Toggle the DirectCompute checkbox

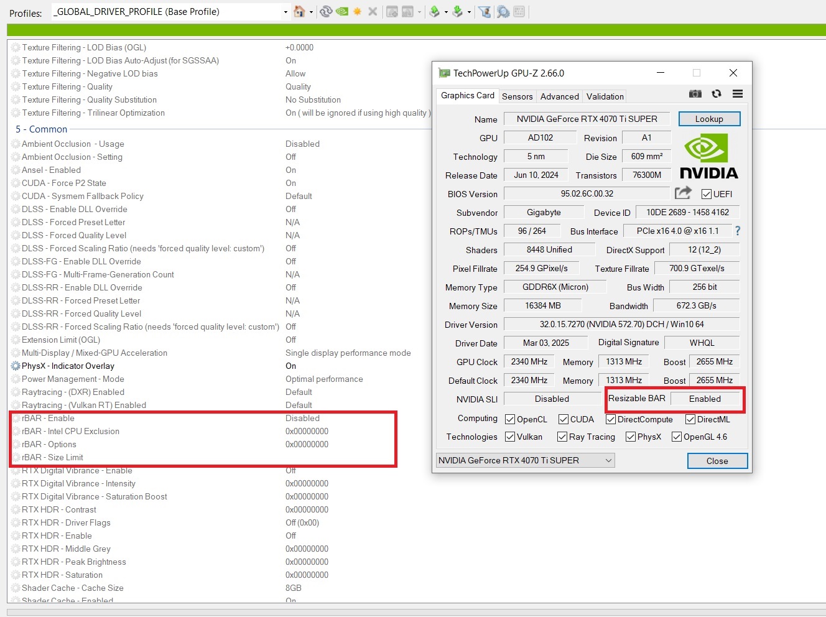coord(611,419)
